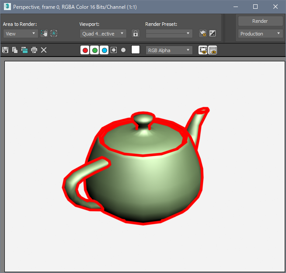Screen dimensions: 286x273
Task: Toggle the red channel display
Action: [x=85, y=50]
